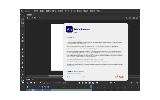This screenshot has width=160, height=100.
Task: Open the stage zoom stepper arrows
Action: coord(137,18)
